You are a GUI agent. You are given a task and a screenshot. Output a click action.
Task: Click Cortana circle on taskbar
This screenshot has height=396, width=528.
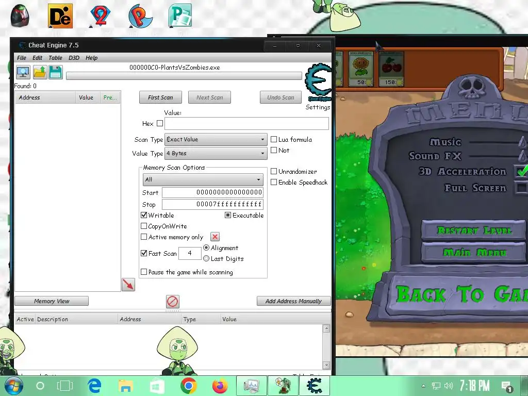coord(40,386)
